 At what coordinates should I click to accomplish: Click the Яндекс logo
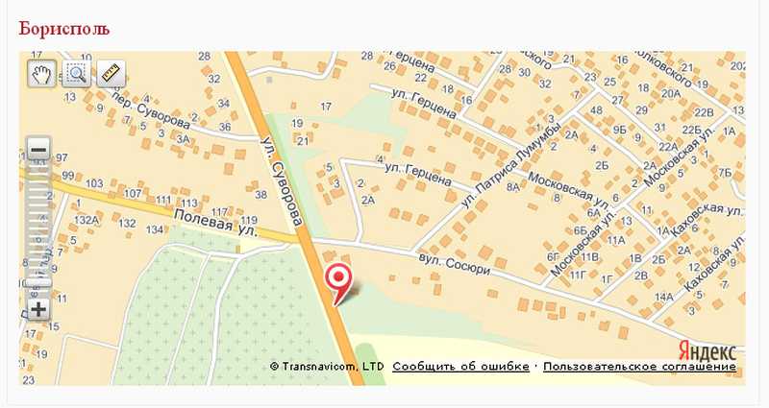point(707,351)
